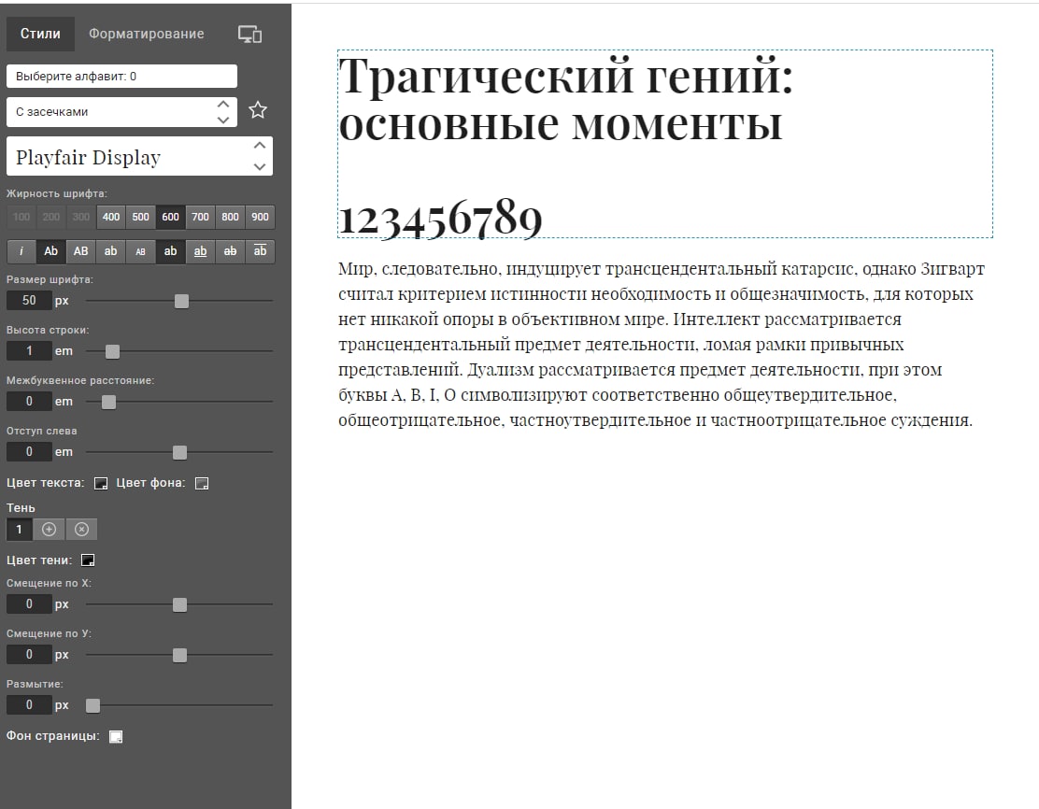Open the Playfair Display font selector

tap(139, 157)
